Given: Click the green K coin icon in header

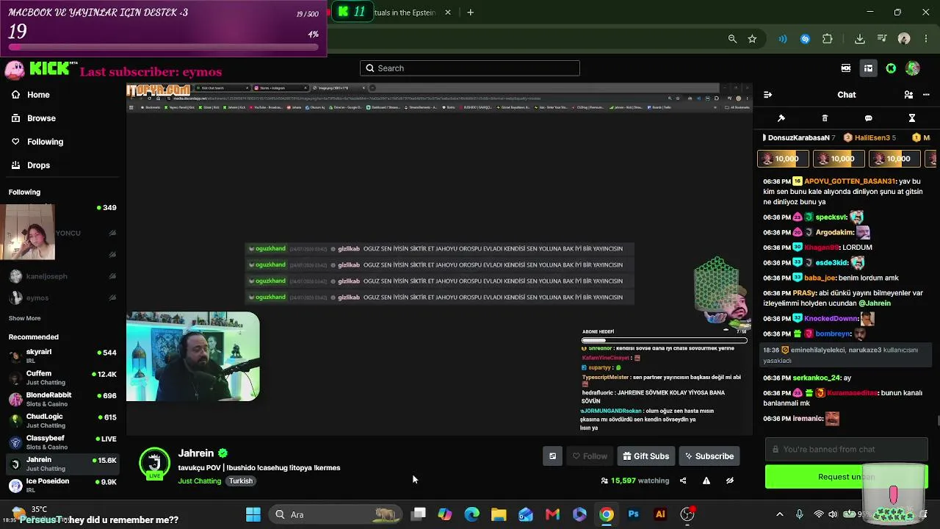Looking at the screenshot, I should (891, 68).
